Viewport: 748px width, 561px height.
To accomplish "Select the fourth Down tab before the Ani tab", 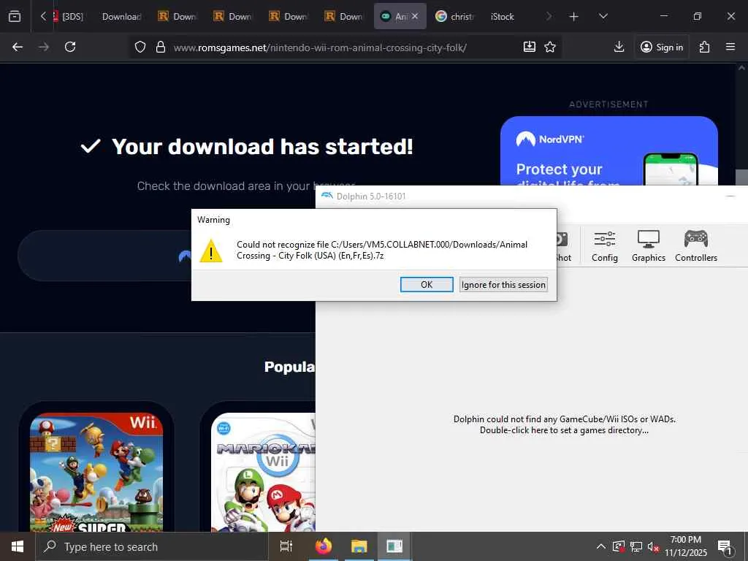I will pyautogui.click(x=345, y=16).
